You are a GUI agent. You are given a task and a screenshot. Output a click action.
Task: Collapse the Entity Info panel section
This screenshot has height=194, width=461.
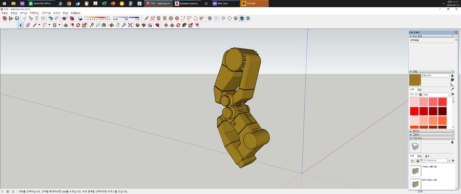[x=411, y=36]
